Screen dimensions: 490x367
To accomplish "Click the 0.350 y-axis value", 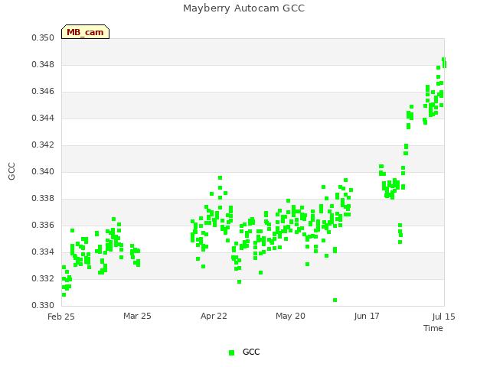I will point(43,37).
